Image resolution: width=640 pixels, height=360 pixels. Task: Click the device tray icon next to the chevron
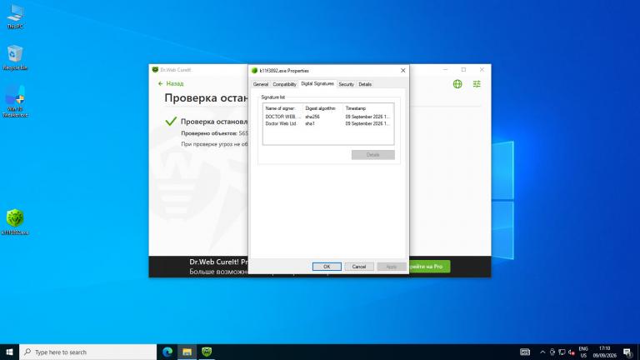(552, 352)
